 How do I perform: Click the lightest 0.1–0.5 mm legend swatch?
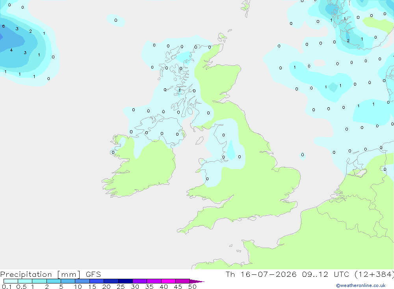pyautogui.click(x=11, y=281)
